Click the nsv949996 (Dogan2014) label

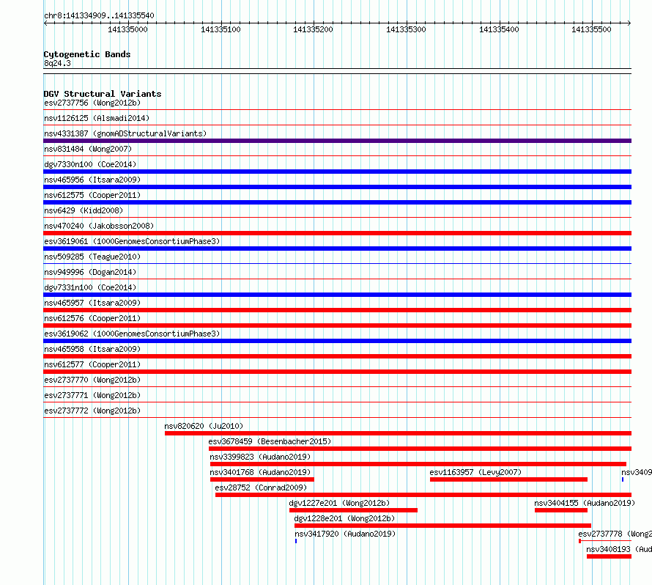tap(90, 272)
